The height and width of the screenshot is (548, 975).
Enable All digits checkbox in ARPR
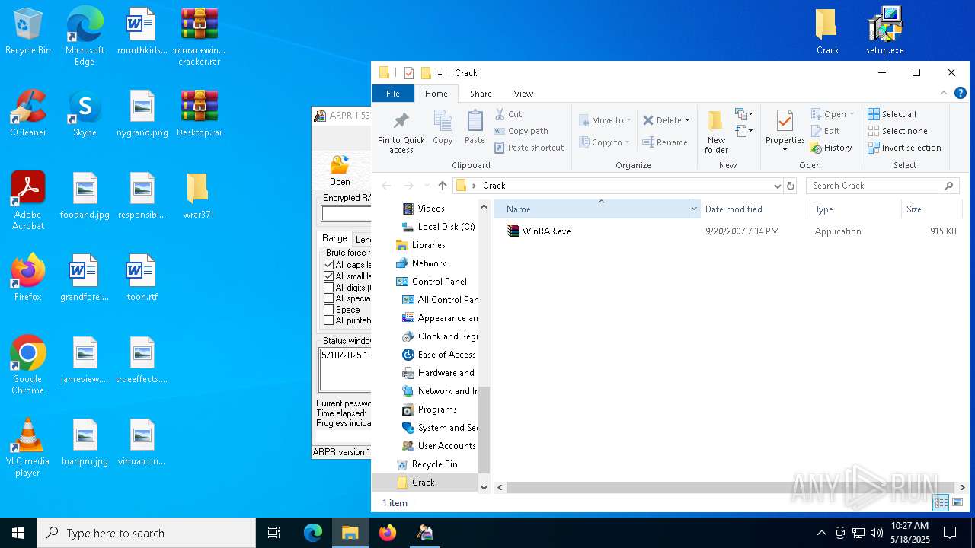click(329, 288)
